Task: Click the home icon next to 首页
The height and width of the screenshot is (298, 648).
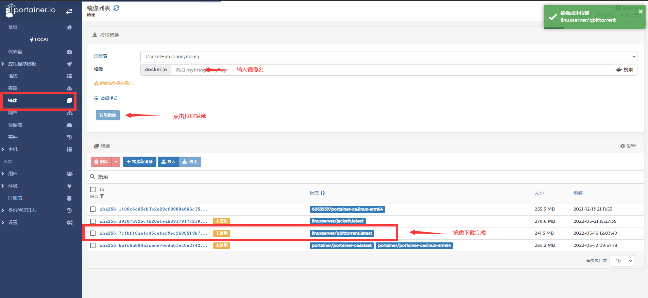Action: [69, 27]
